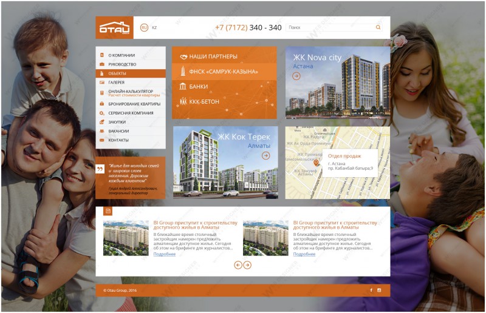The width and height of the screenshot is (486, 313).
Task: Click envelope icon beside Контакты
Action: coord(101,140)
